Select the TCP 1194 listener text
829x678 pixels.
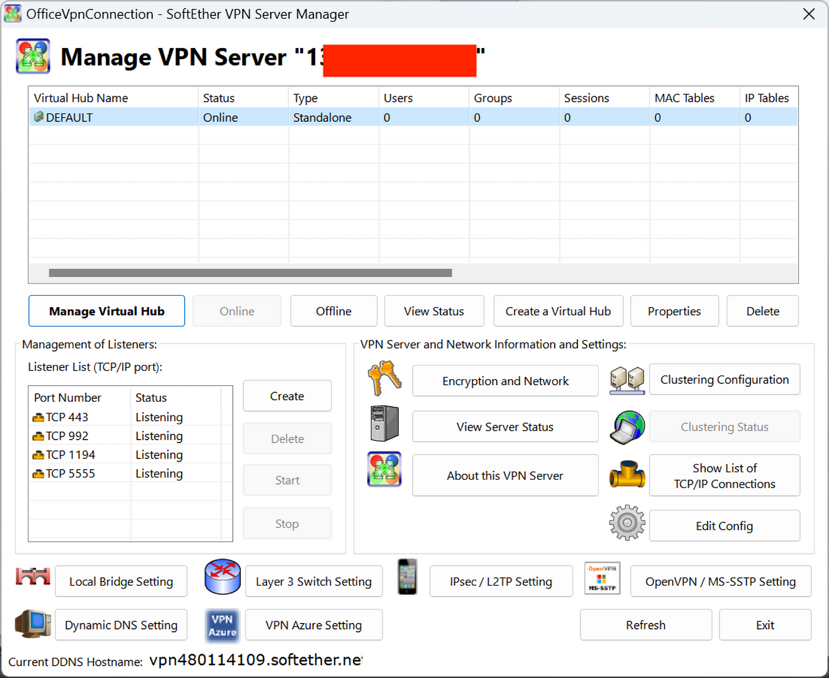[x=70, y=455]
